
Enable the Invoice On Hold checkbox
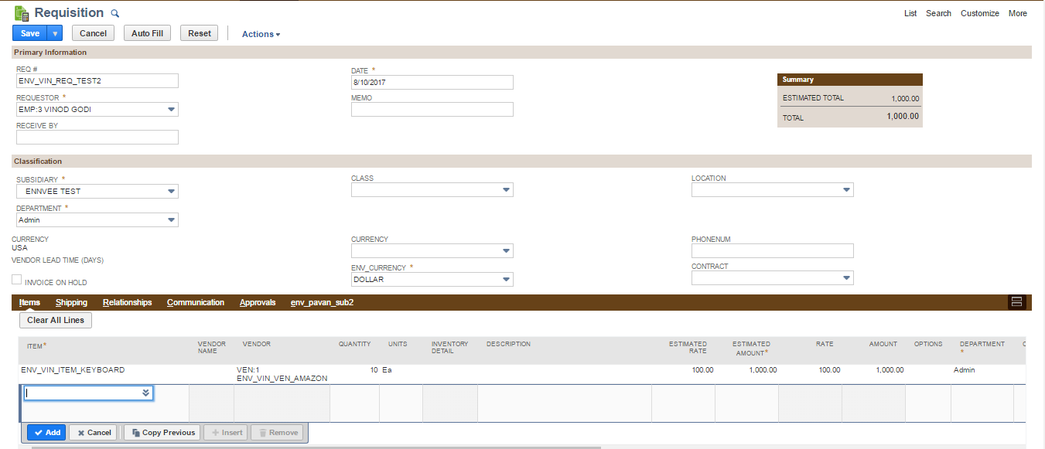pyautogui.click(x=16, y=279)
